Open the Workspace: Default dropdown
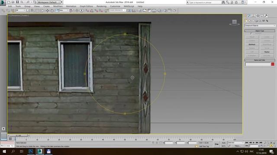277x155 pixels. point(48,2)
